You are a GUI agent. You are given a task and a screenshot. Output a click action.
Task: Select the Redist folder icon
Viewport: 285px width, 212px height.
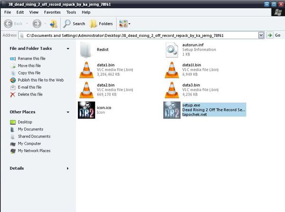coord(85,50)
